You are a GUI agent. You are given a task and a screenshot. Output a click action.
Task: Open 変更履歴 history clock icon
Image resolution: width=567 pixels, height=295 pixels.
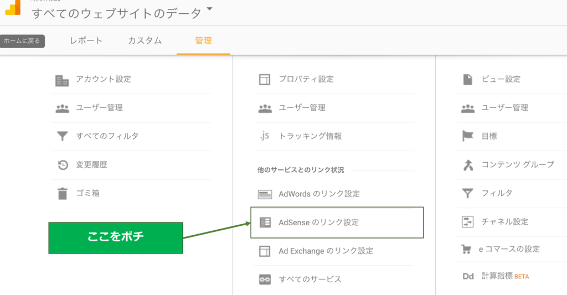tap(62, 165)
